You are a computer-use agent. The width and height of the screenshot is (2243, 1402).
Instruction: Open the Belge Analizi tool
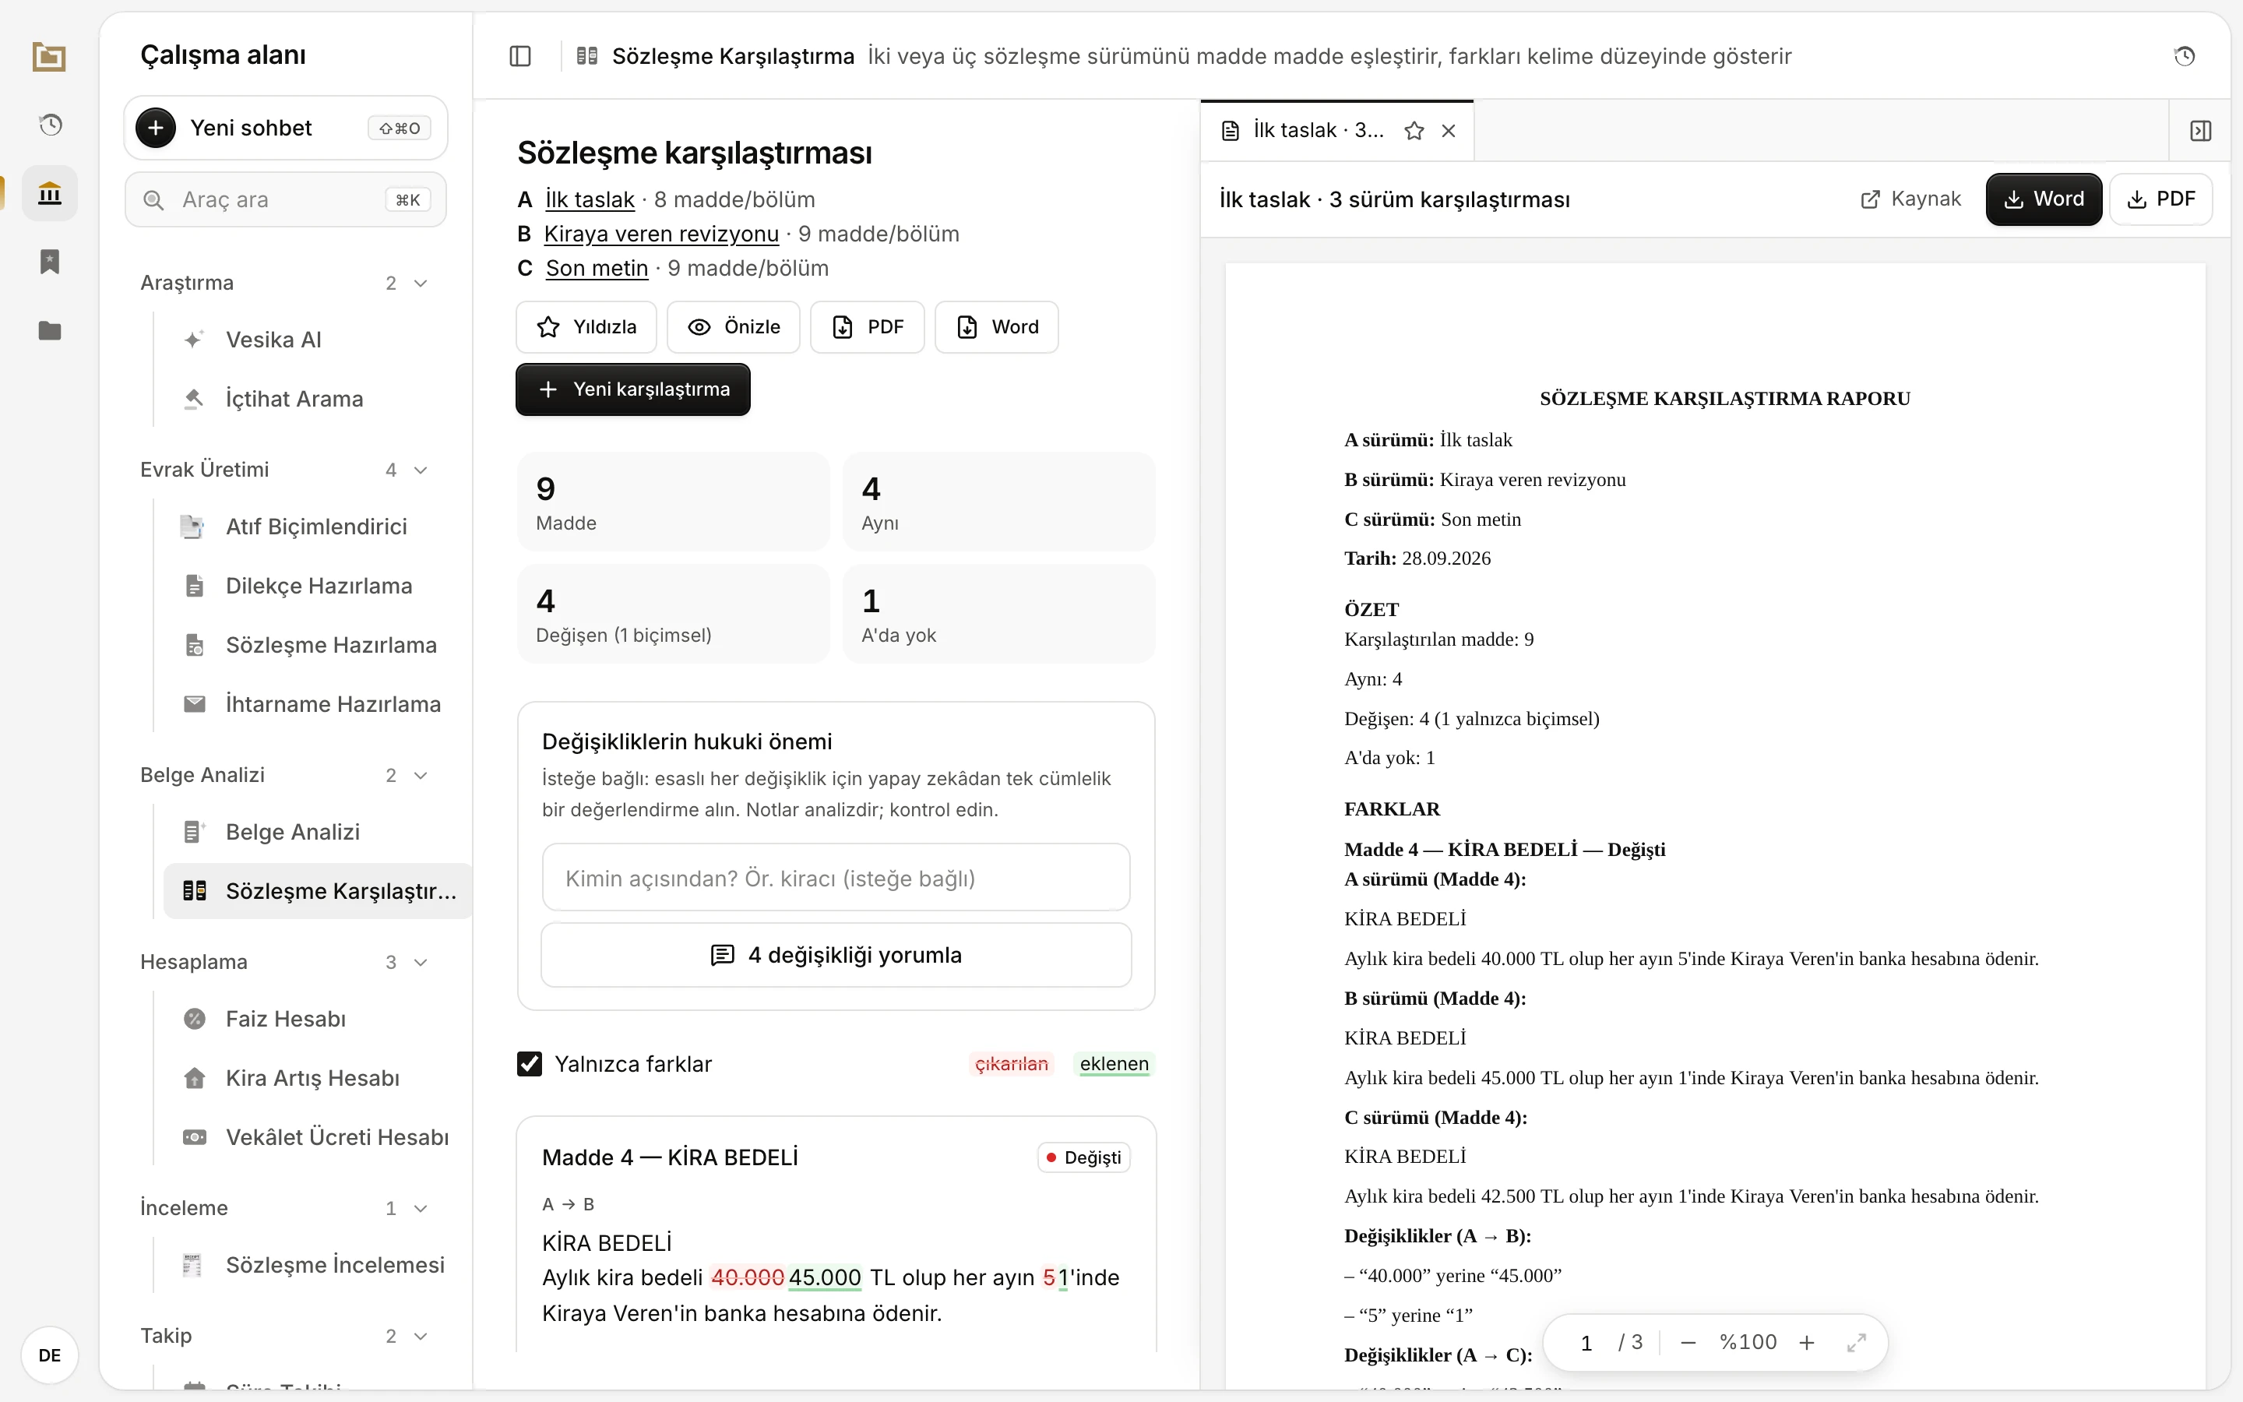[x=318, y=832]
